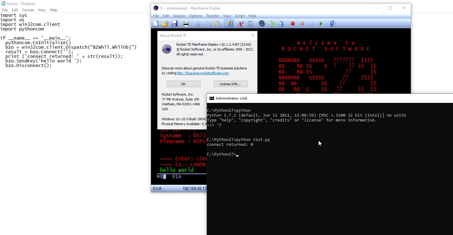Click 'Sysname : RS73' line in terminal
Screen dimensions: 453x235
[183, 135]
